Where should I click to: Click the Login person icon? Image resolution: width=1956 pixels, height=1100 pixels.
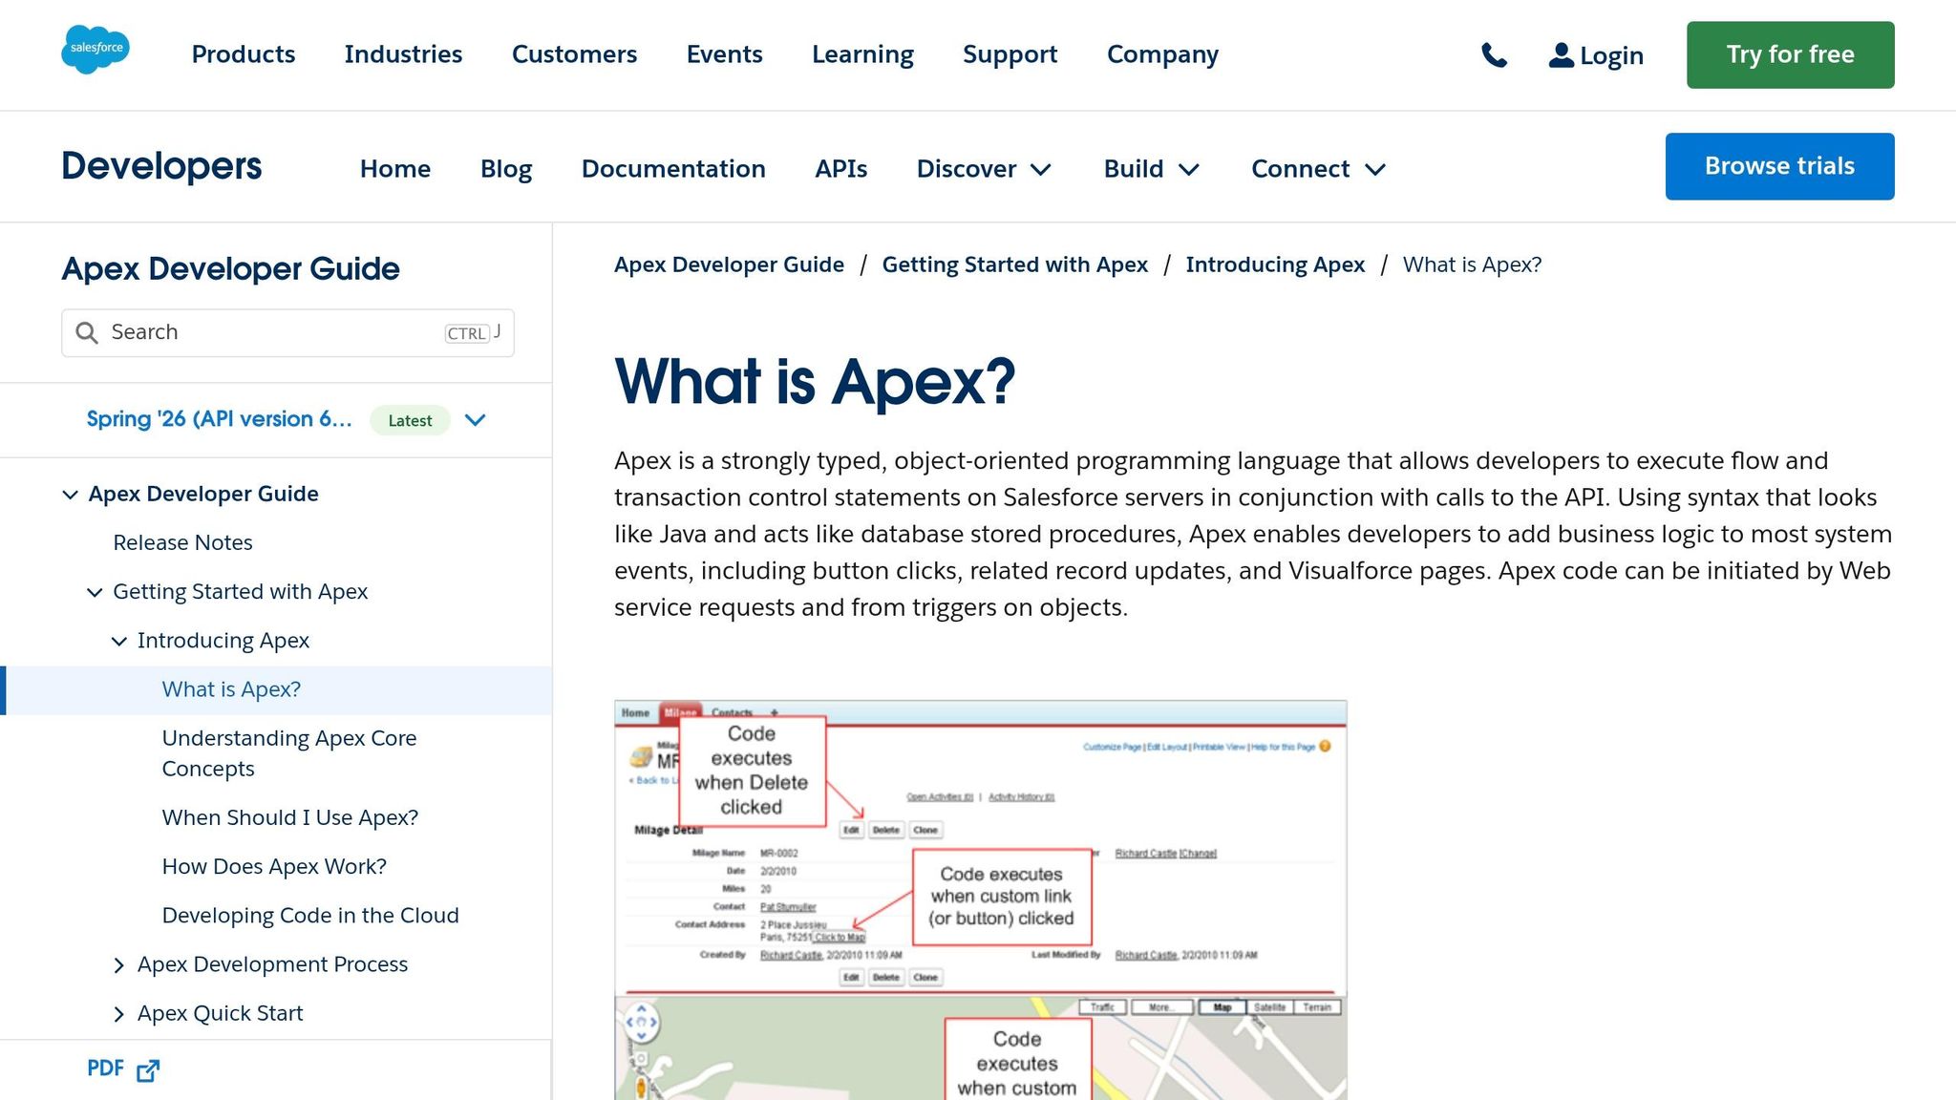click(1561, 55)
